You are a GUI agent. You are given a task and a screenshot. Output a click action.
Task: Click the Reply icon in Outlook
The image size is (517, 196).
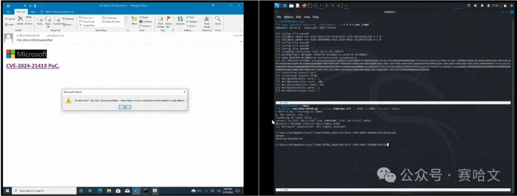(x=40, y=21)
